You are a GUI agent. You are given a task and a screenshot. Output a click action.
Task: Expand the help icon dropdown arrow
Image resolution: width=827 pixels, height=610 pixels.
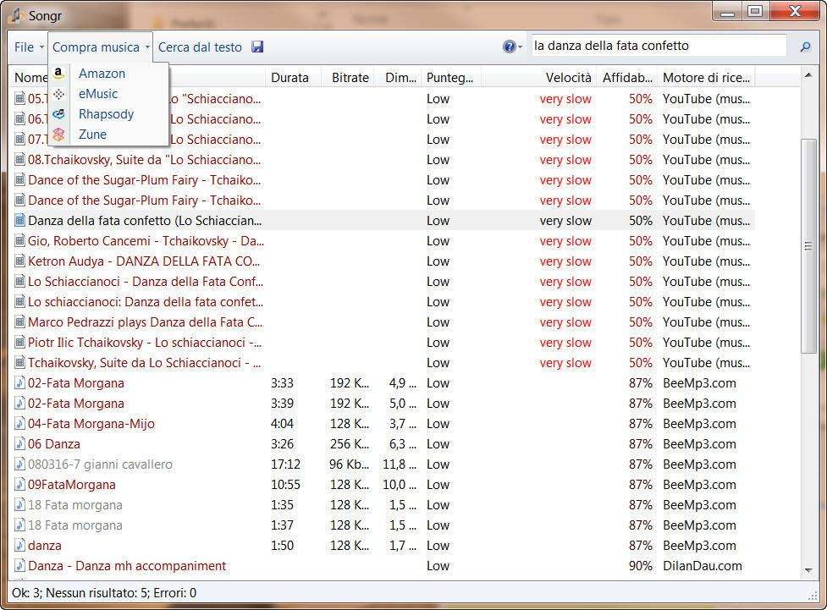coord(520,47)
